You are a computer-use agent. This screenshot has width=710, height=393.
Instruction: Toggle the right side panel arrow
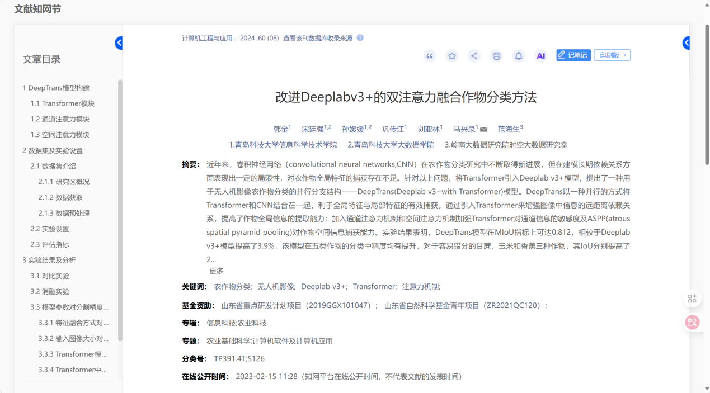687,43
